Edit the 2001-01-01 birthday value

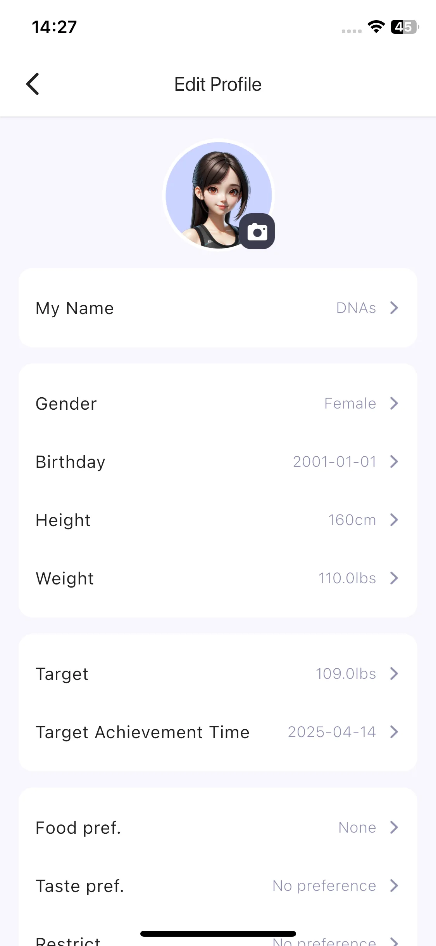click(x=334, y=461)
